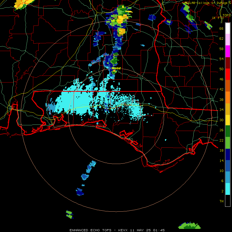Click the "TOPS" legend heading

click(x=227, y=15)
